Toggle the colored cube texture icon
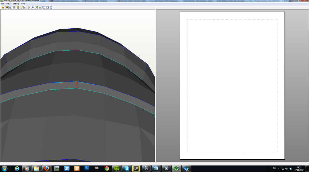The width and height of the screenshot is (309, 172). point(7,8)
